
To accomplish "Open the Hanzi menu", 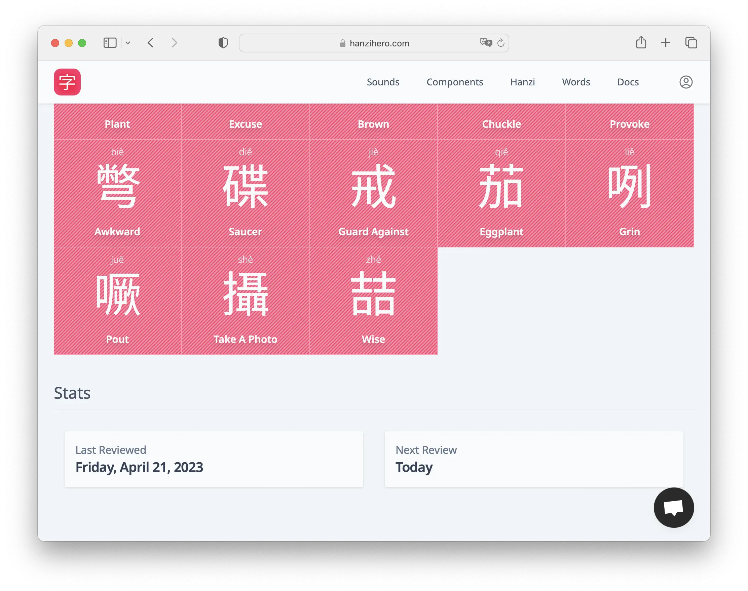I will click(x=522, y=82).
